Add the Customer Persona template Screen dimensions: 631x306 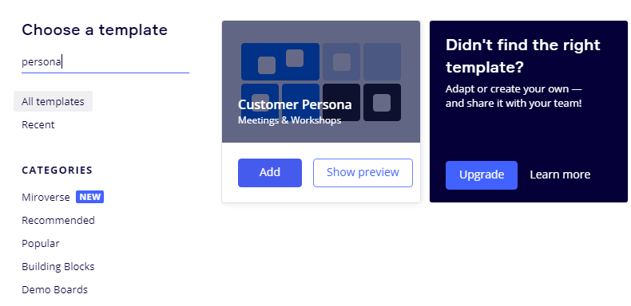click(270, 173)
